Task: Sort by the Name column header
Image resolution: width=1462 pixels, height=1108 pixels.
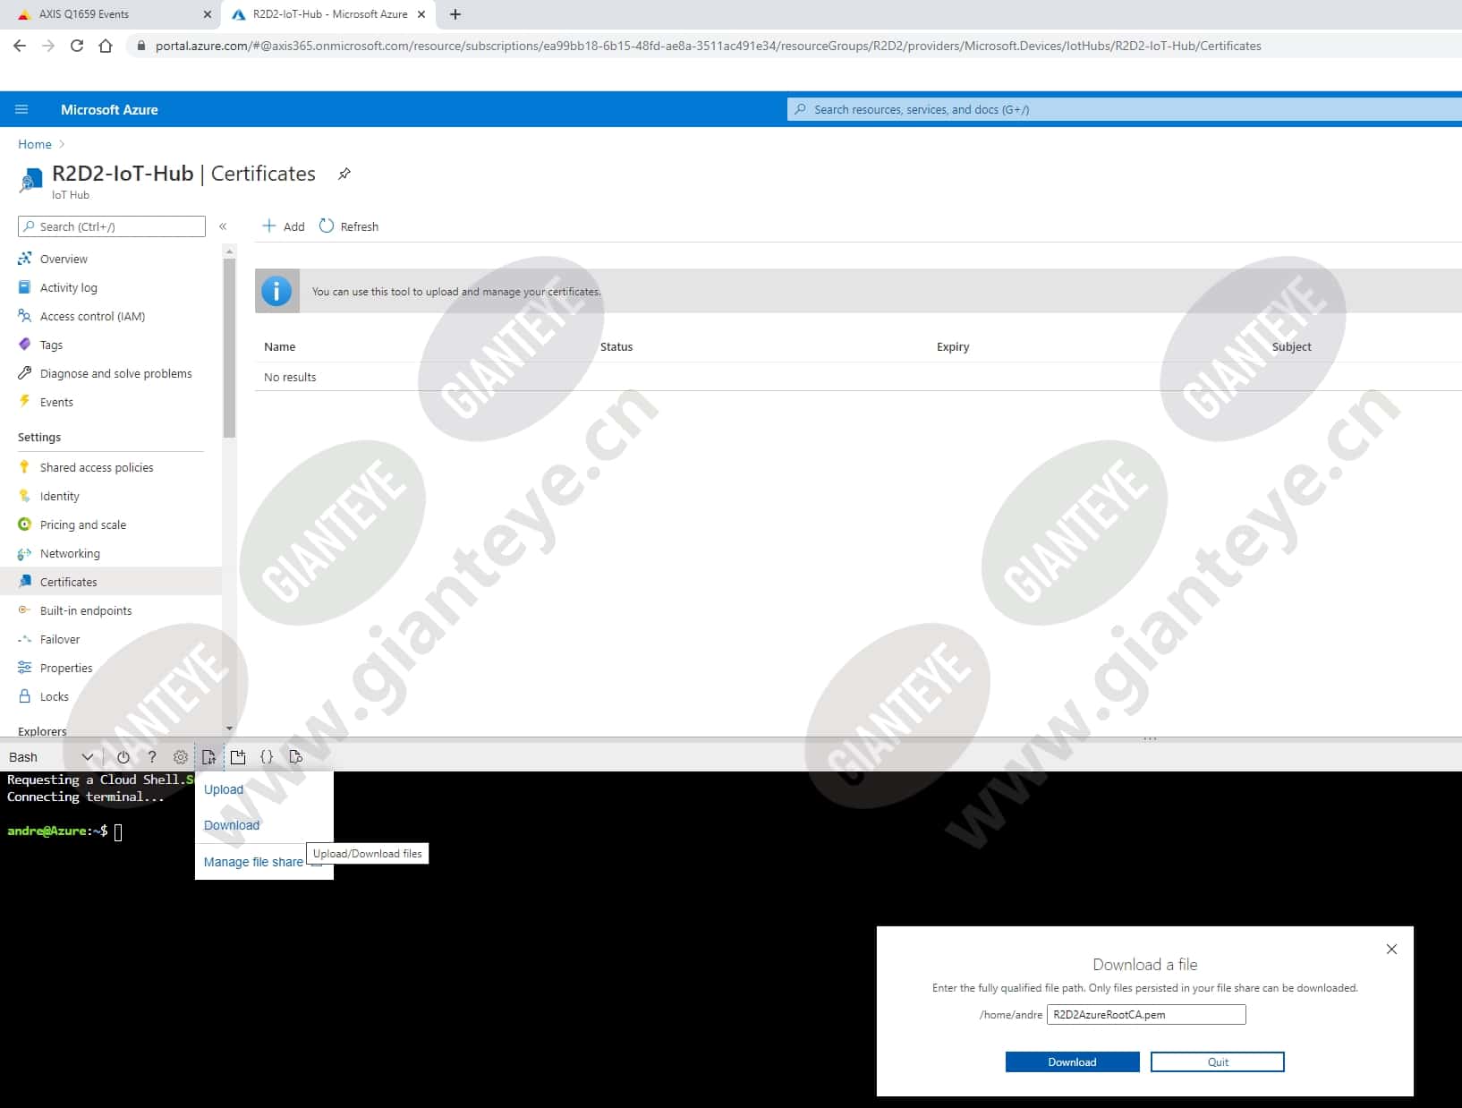Action: tap(279, 346)
